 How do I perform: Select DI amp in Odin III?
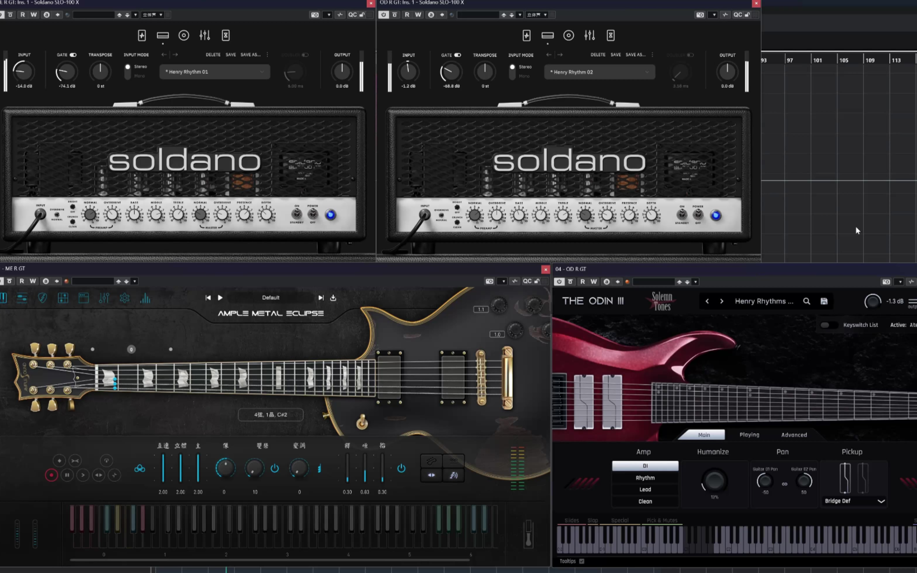(645, 466)
